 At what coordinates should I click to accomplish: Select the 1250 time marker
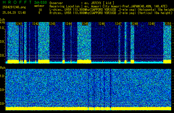pos(168,24)
